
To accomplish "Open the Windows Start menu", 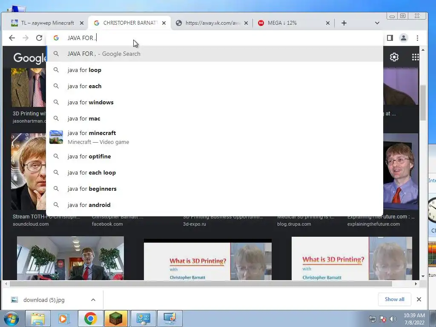I will pyautogui.click(x=11, y=318).
